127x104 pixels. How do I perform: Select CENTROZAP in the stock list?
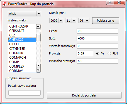pyautogui.click(x=22, y=26)
